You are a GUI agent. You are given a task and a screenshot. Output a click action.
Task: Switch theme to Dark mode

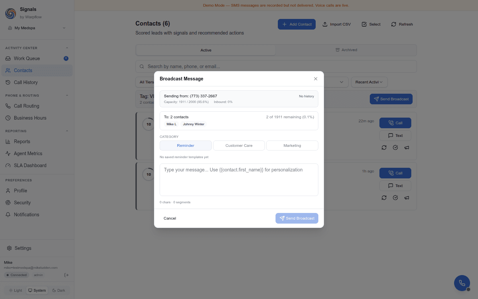pos(59,290)
